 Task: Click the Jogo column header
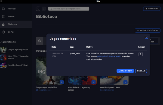tap(72, 47)
